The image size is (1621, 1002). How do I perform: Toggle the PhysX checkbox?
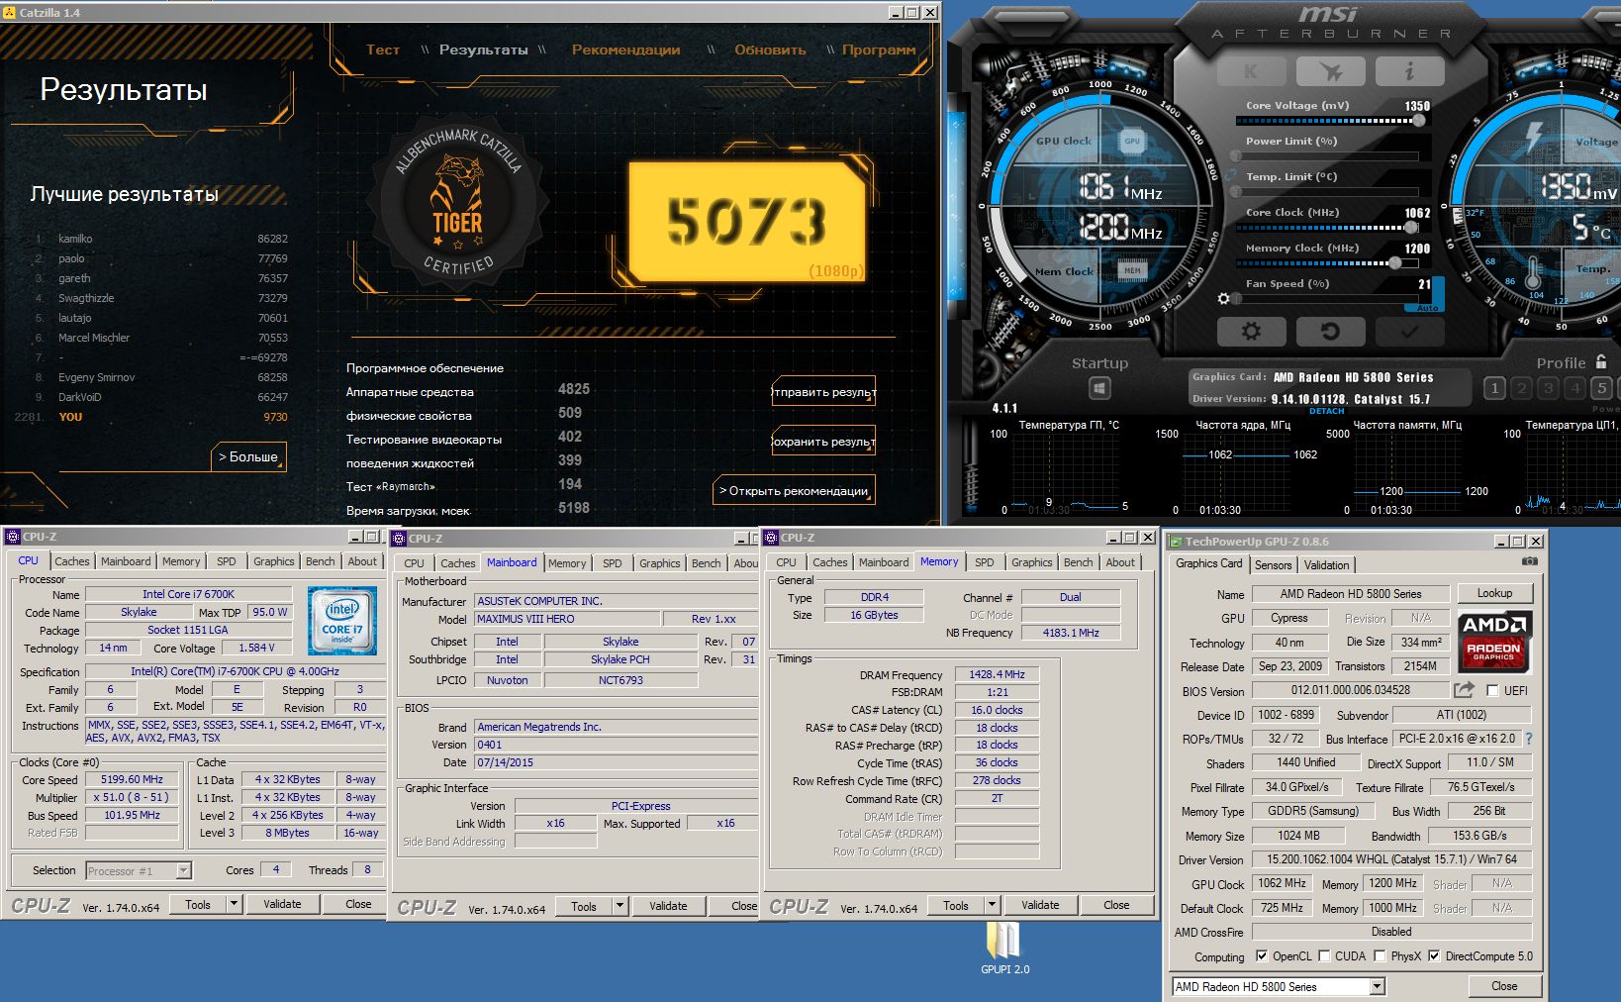[1380, 956]
